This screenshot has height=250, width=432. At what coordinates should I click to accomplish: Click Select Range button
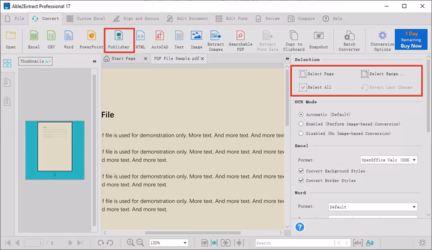click(x=382, y=74)
